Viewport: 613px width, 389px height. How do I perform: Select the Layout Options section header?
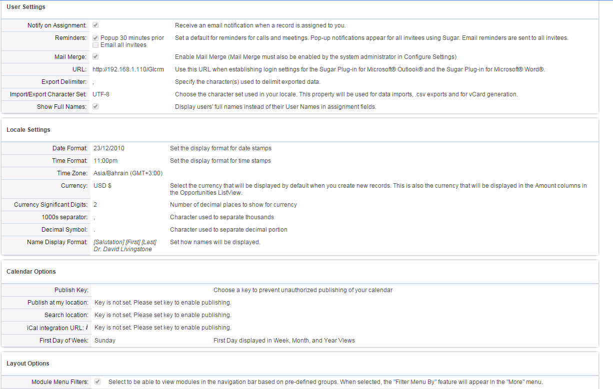tap(28, 364)
